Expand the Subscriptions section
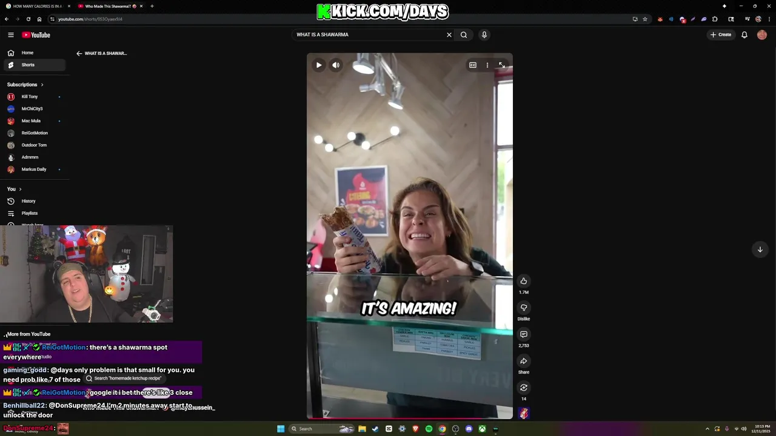This screenshot has height=436, width=776. coord(25,84)
